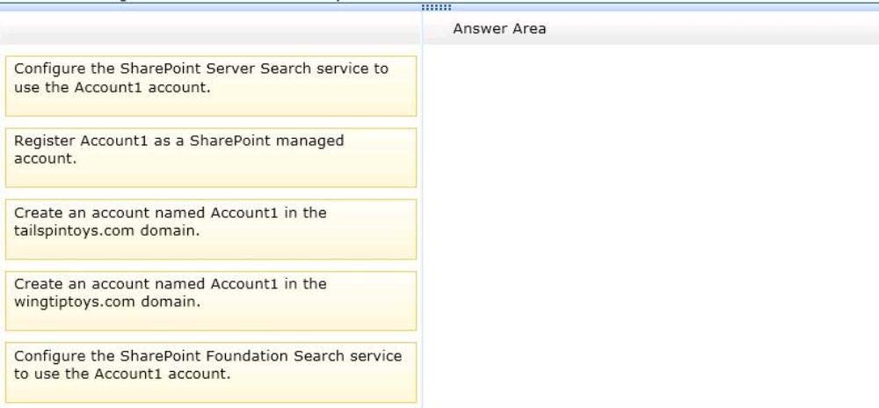Click the vertical divider between the panes
879x408 pixels.
point(423,220)
